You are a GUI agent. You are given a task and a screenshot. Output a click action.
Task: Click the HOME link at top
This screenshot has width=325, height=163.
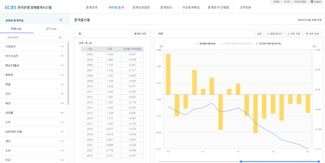[277, 2]
